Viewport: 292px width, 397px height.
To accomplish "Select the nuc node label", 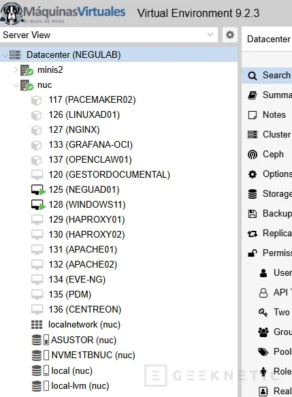I will pyautogui.click(x=44, y=85).
